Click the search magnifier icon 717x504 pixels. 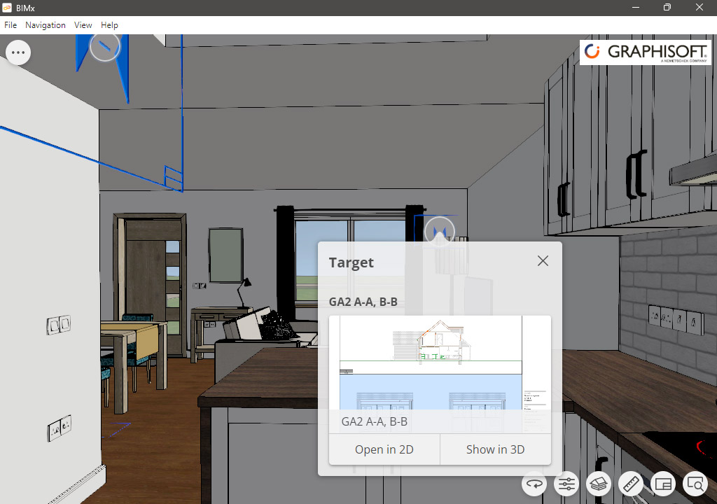(x=695, y=484)
